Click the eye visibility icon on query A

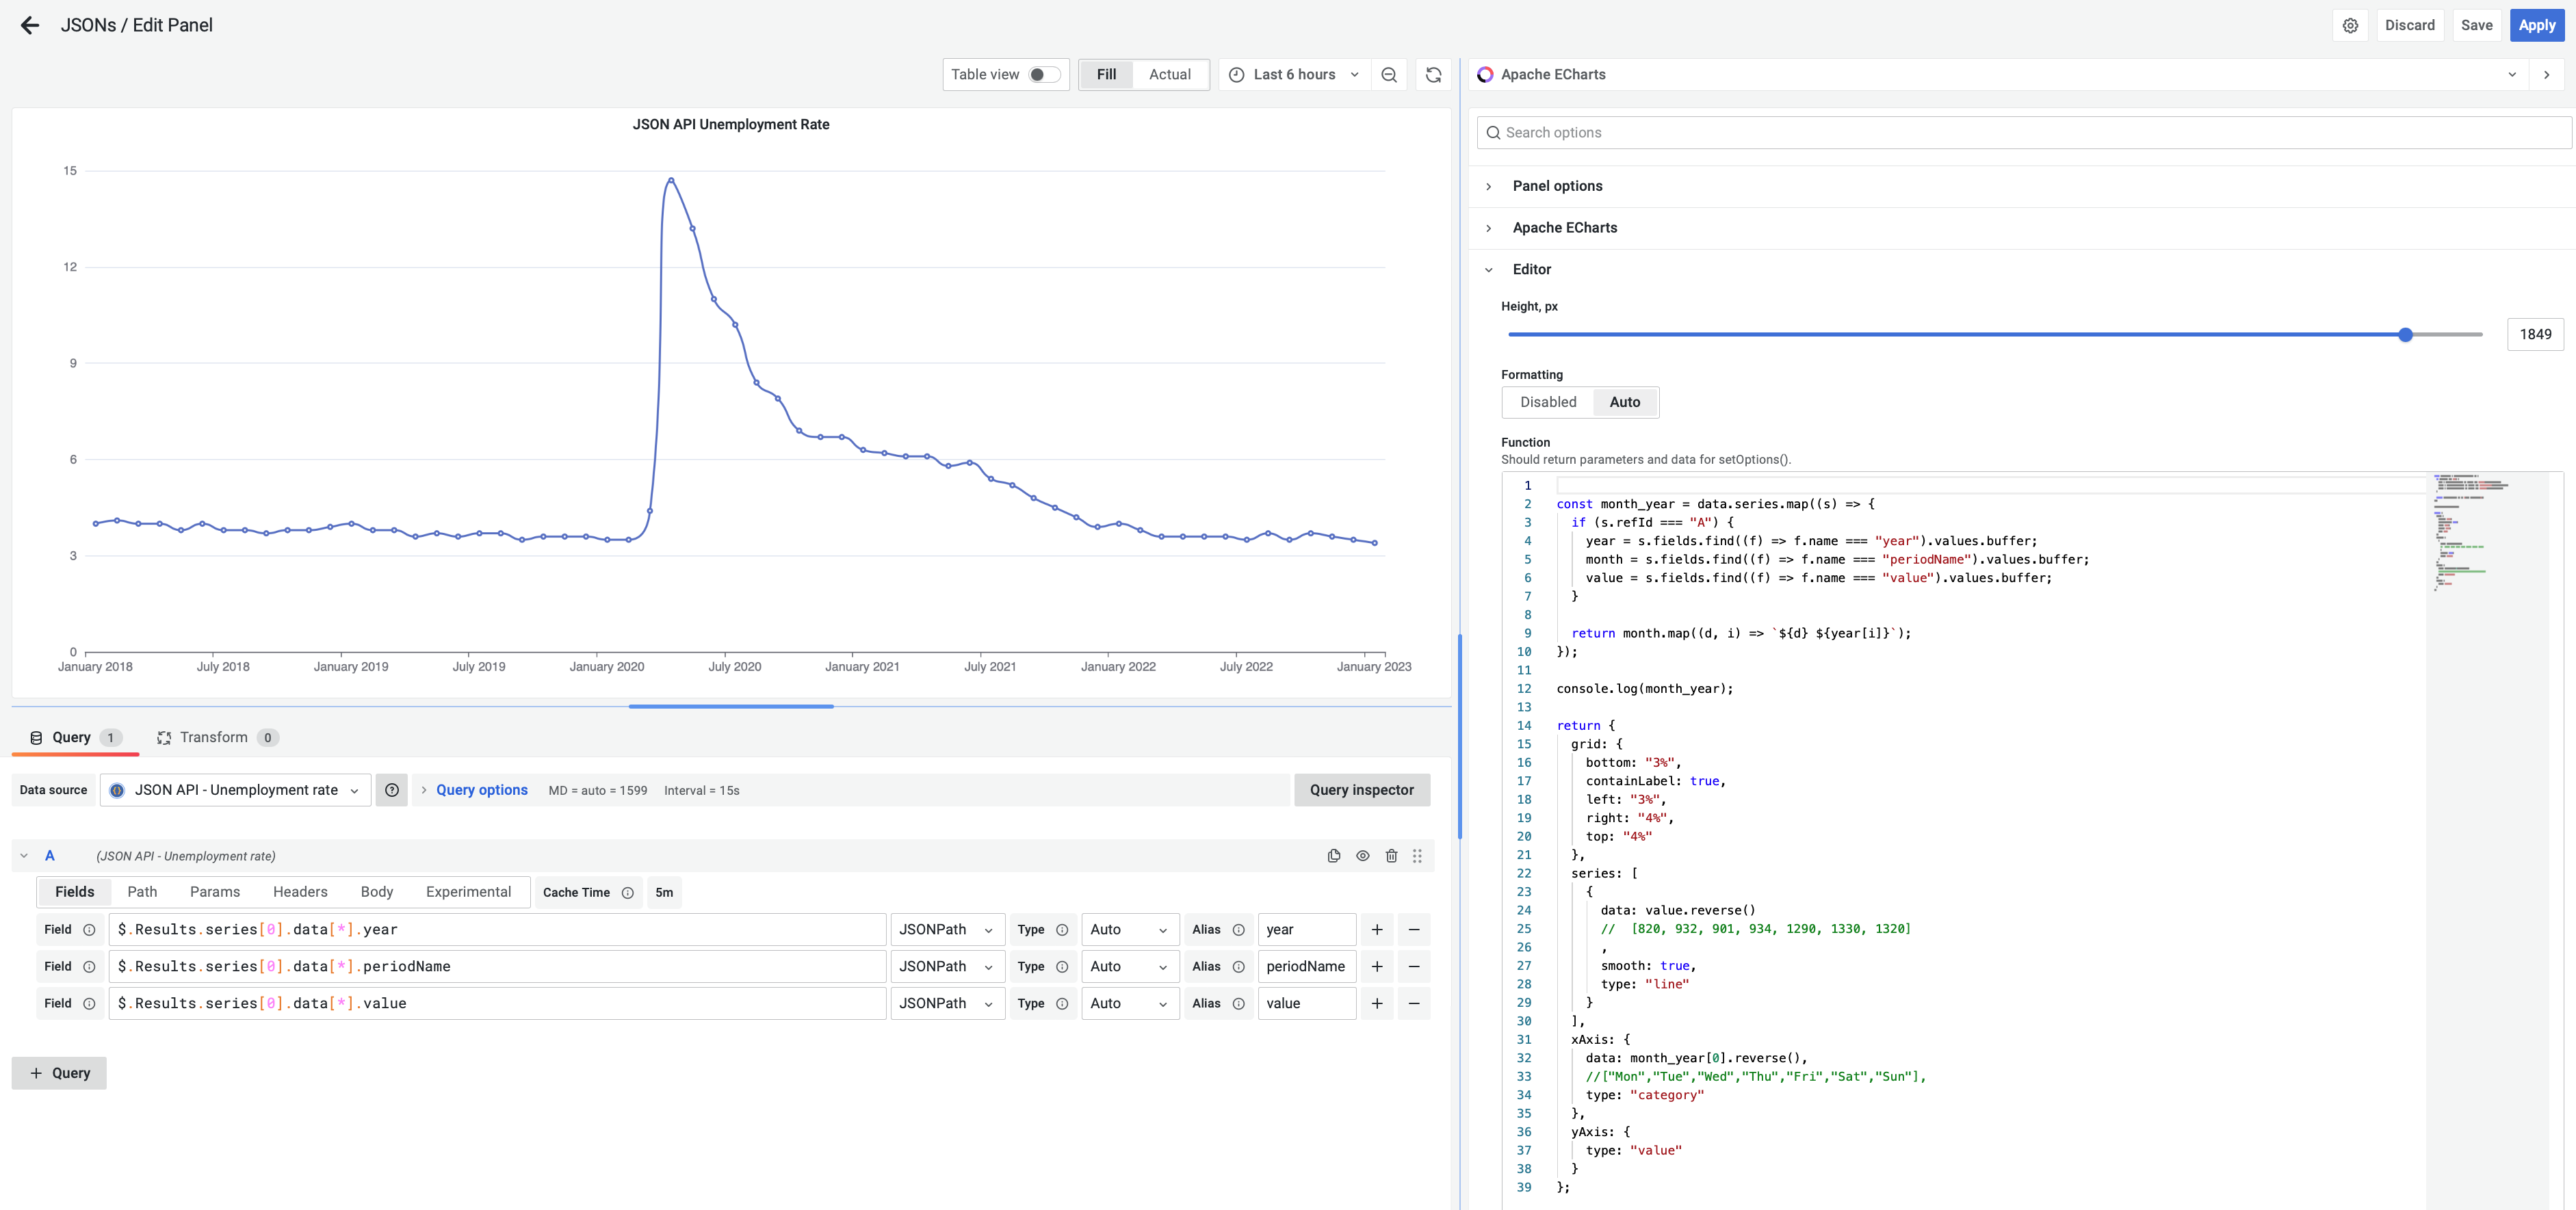tap(1362, 856)
